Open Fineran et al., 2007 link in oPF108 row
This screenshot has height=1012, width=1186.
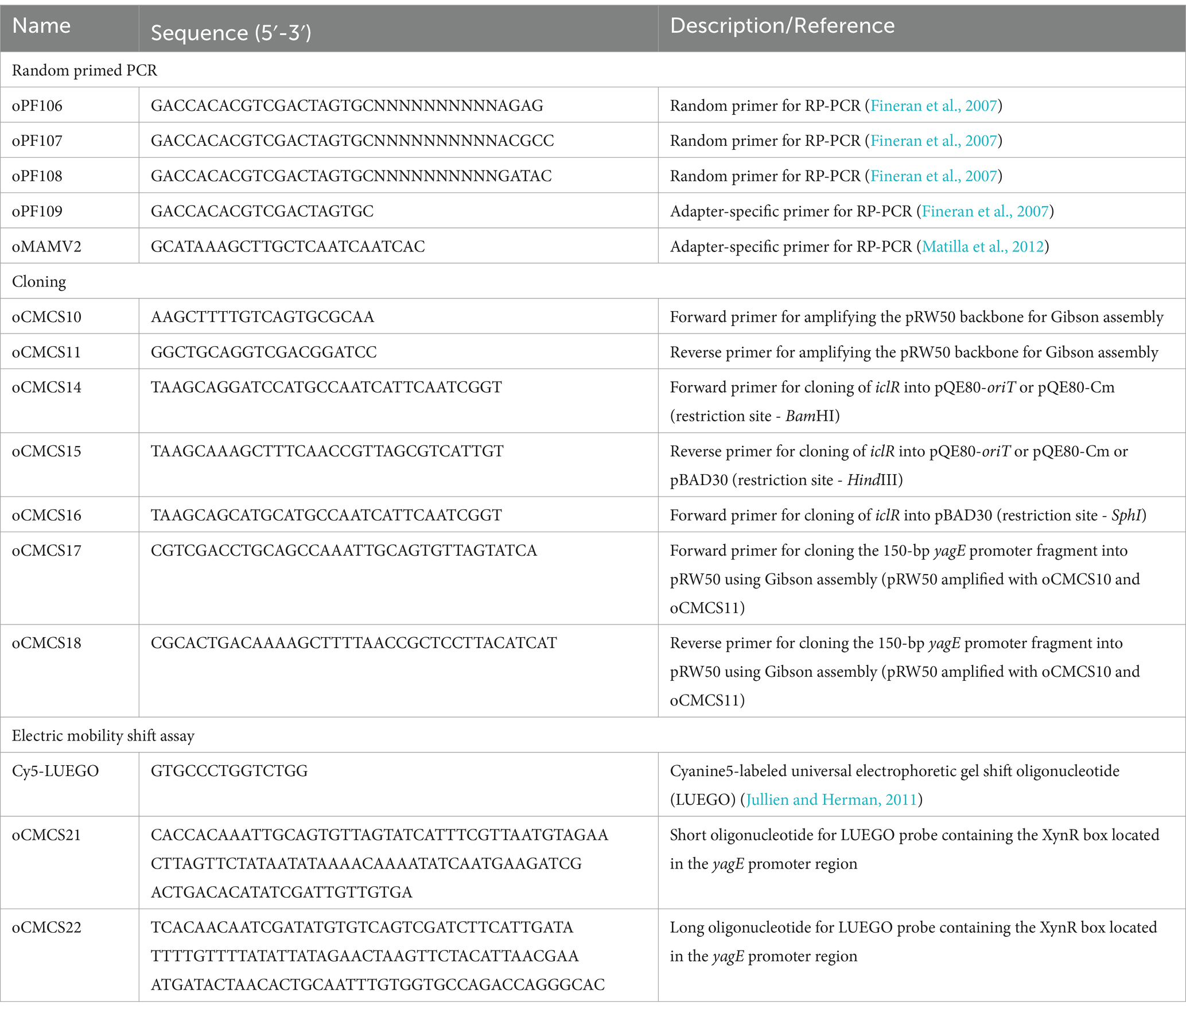[x=934, y=176]
